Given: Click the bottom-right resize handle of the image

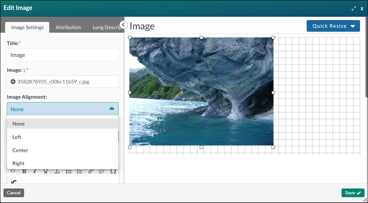Looking at the screenshot, I should click(273, 147).
